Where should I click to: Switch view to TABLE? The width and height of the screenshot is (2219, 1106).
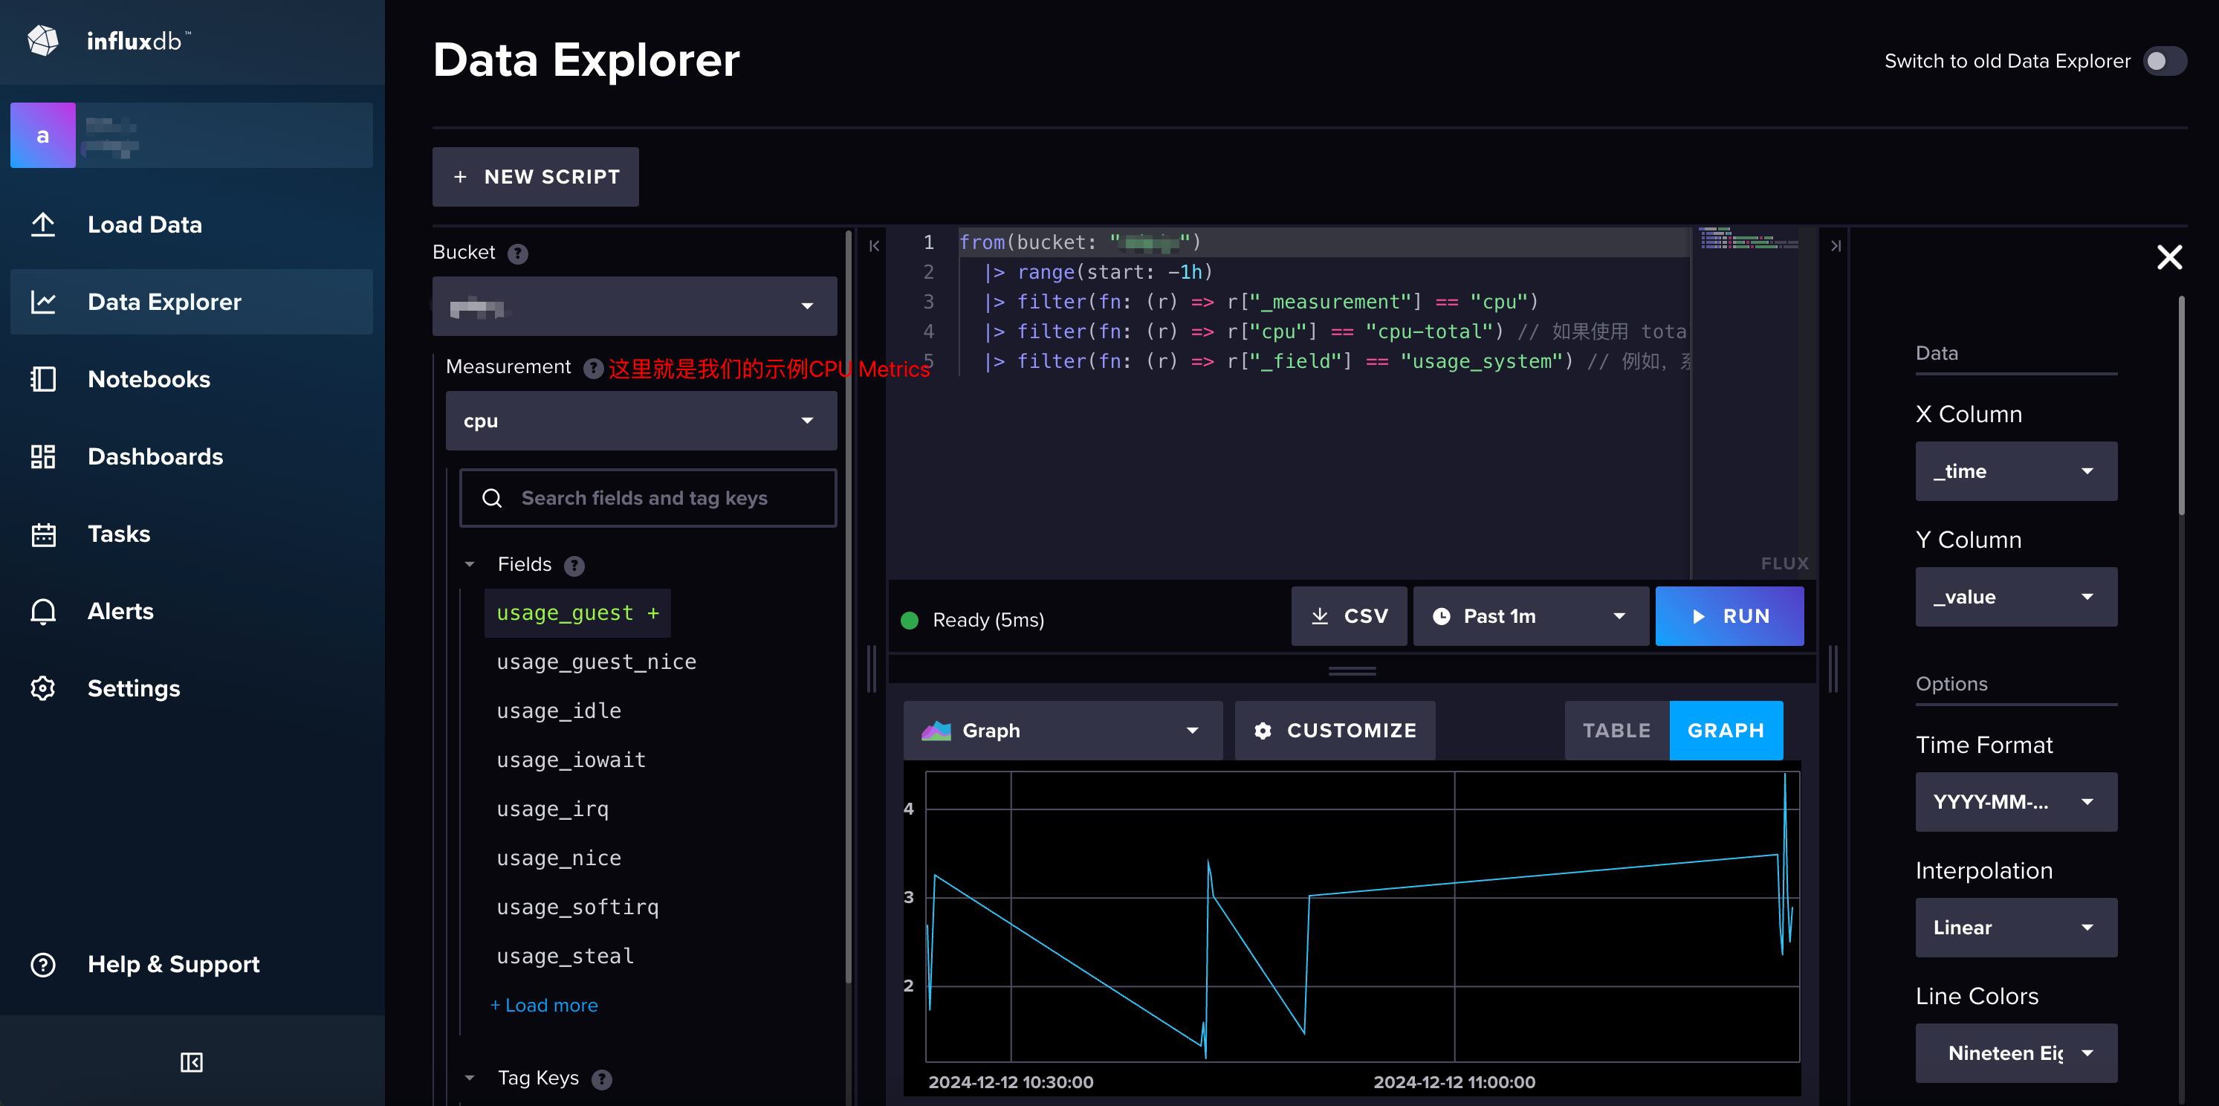[1616, 731]
